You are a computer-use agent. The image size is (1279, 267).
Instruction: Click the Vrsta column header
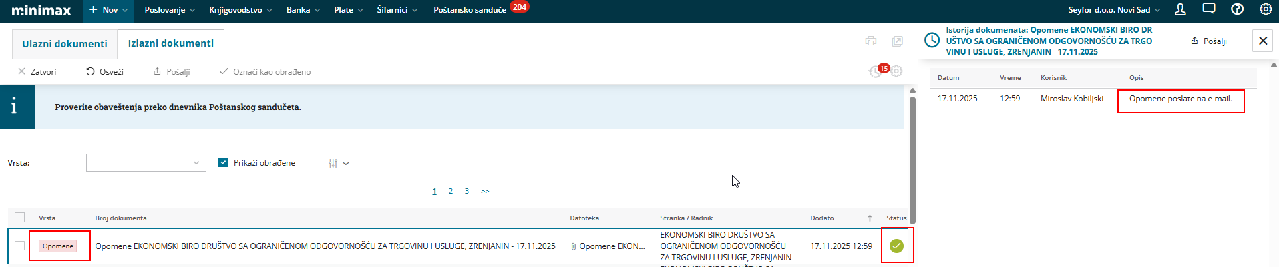click(47, 218)
